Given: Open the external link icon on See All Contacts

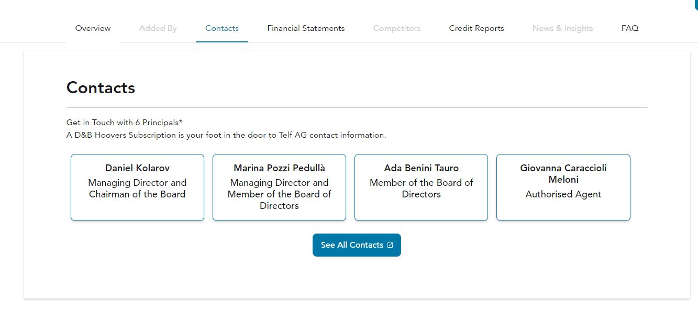Looking at the screenshot, I should pyautogui.click(x=390, y=245).
